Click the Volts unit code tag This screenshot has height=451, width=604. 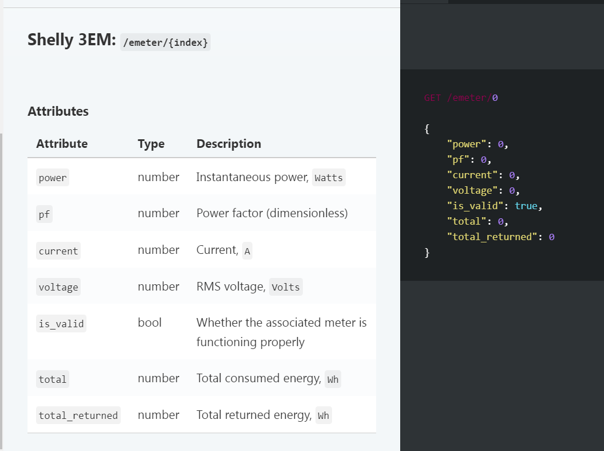286,287
